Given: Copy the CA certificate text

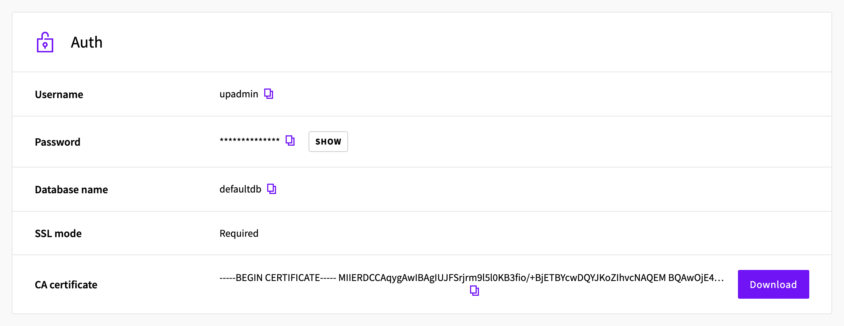Looking at the screenshot, I should pos(474,291).
